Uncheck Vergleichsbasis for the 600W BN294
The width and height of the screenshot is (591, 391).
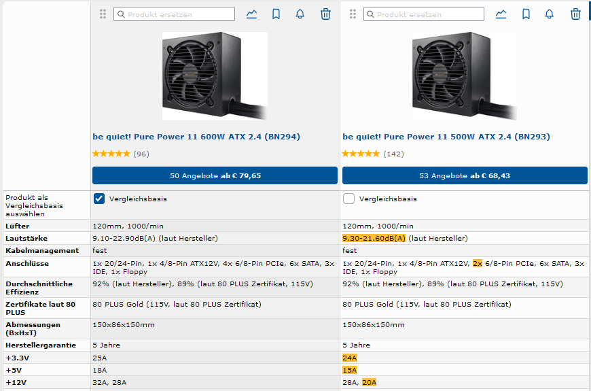point(98,199)
